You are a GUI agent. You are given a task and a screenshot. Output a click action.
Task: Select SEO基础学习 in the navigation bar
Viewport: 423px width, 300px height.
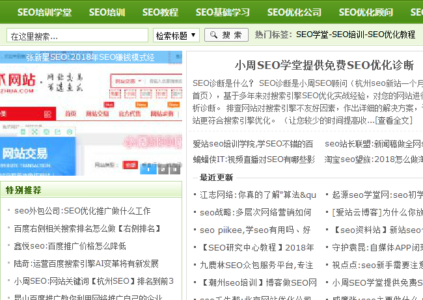(223, 12)
